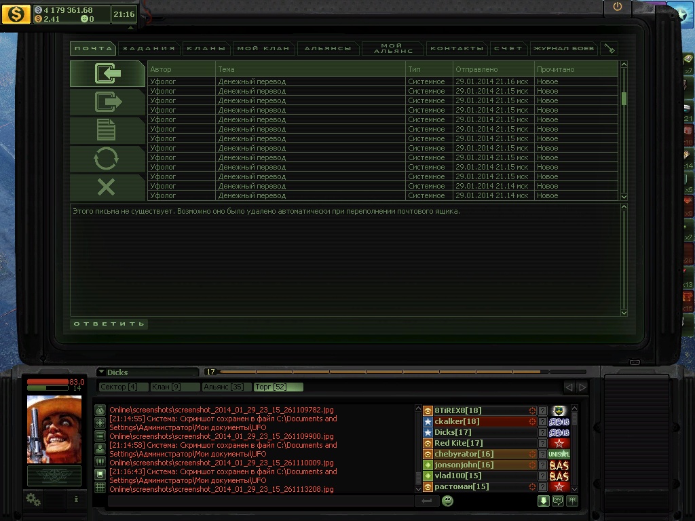Viewport: 695px width, 521px height.
Task: Open the МОЙ АЛЬЯНС tab
Action: tap(393, 48)
